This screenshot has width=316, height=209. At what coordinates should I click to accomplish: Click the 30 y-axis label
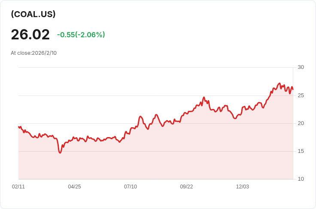click(x=301, y=67)
